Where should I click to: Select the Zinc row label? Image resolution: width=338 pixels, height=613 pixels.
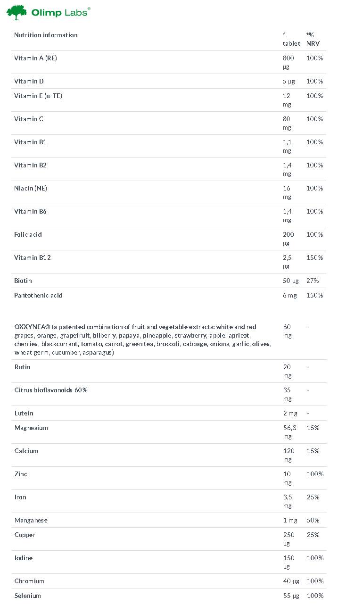21,474
